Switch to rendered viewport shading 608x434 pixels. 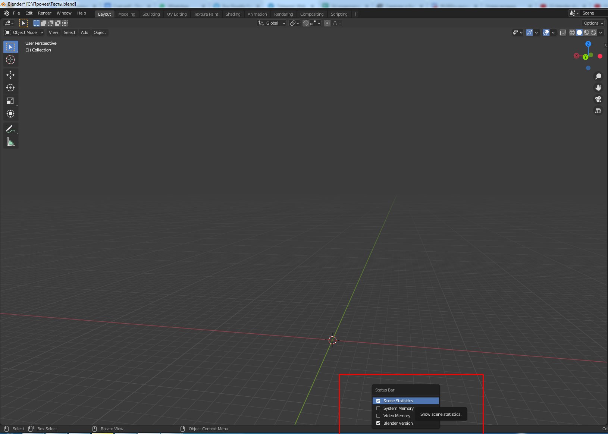point(593,32)
